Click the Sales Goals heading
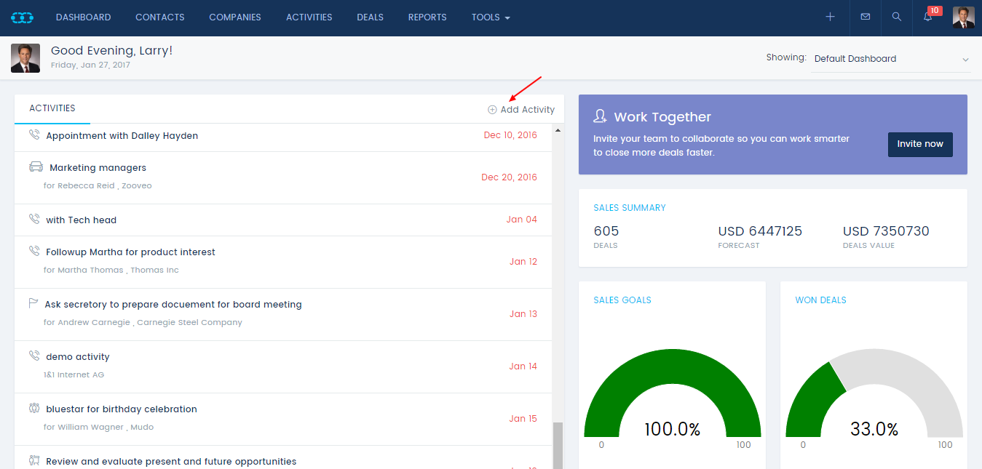Screen dimensions: 982x469 [622, 300]
